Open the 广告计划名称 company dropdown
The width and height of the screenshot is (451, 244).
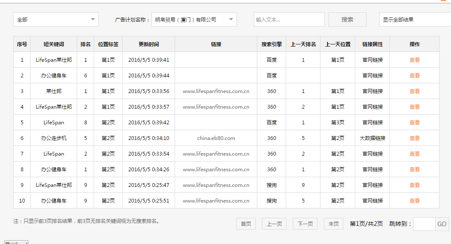(x=194, y=19)
